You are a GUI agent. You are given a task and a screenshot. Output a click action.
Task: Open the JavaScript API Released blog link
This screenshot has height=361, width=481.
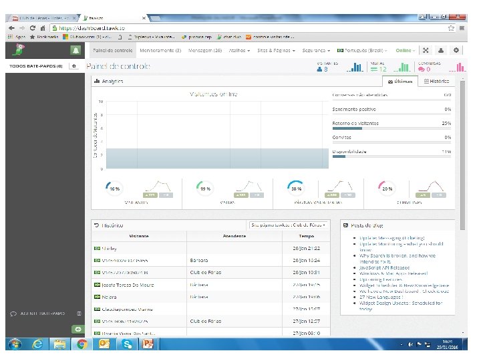click(384, 267)
